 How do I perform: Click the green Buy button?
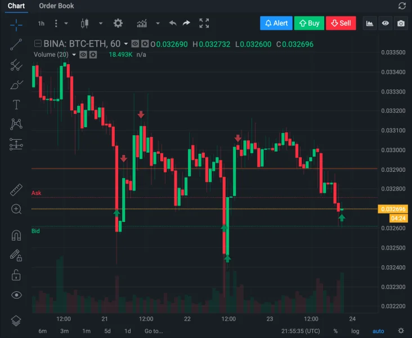[x=309, y=23]
